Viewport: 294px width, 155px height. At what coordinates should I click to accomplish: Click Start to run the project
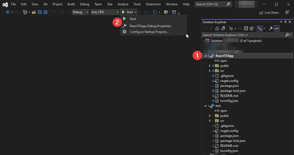[x=132, y=19]
